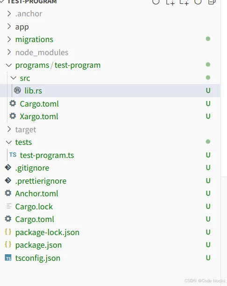
Task: Click the git icon beside .gitignore
Action: tap(8, 167)
